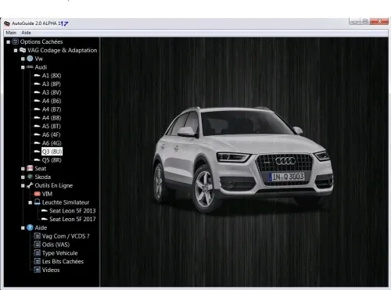Image resolution: width=391 pixels, height=290 pixels.
Task: Click the VAG Codage & Adaptation car icon
Action: click(x=23, y=50)
